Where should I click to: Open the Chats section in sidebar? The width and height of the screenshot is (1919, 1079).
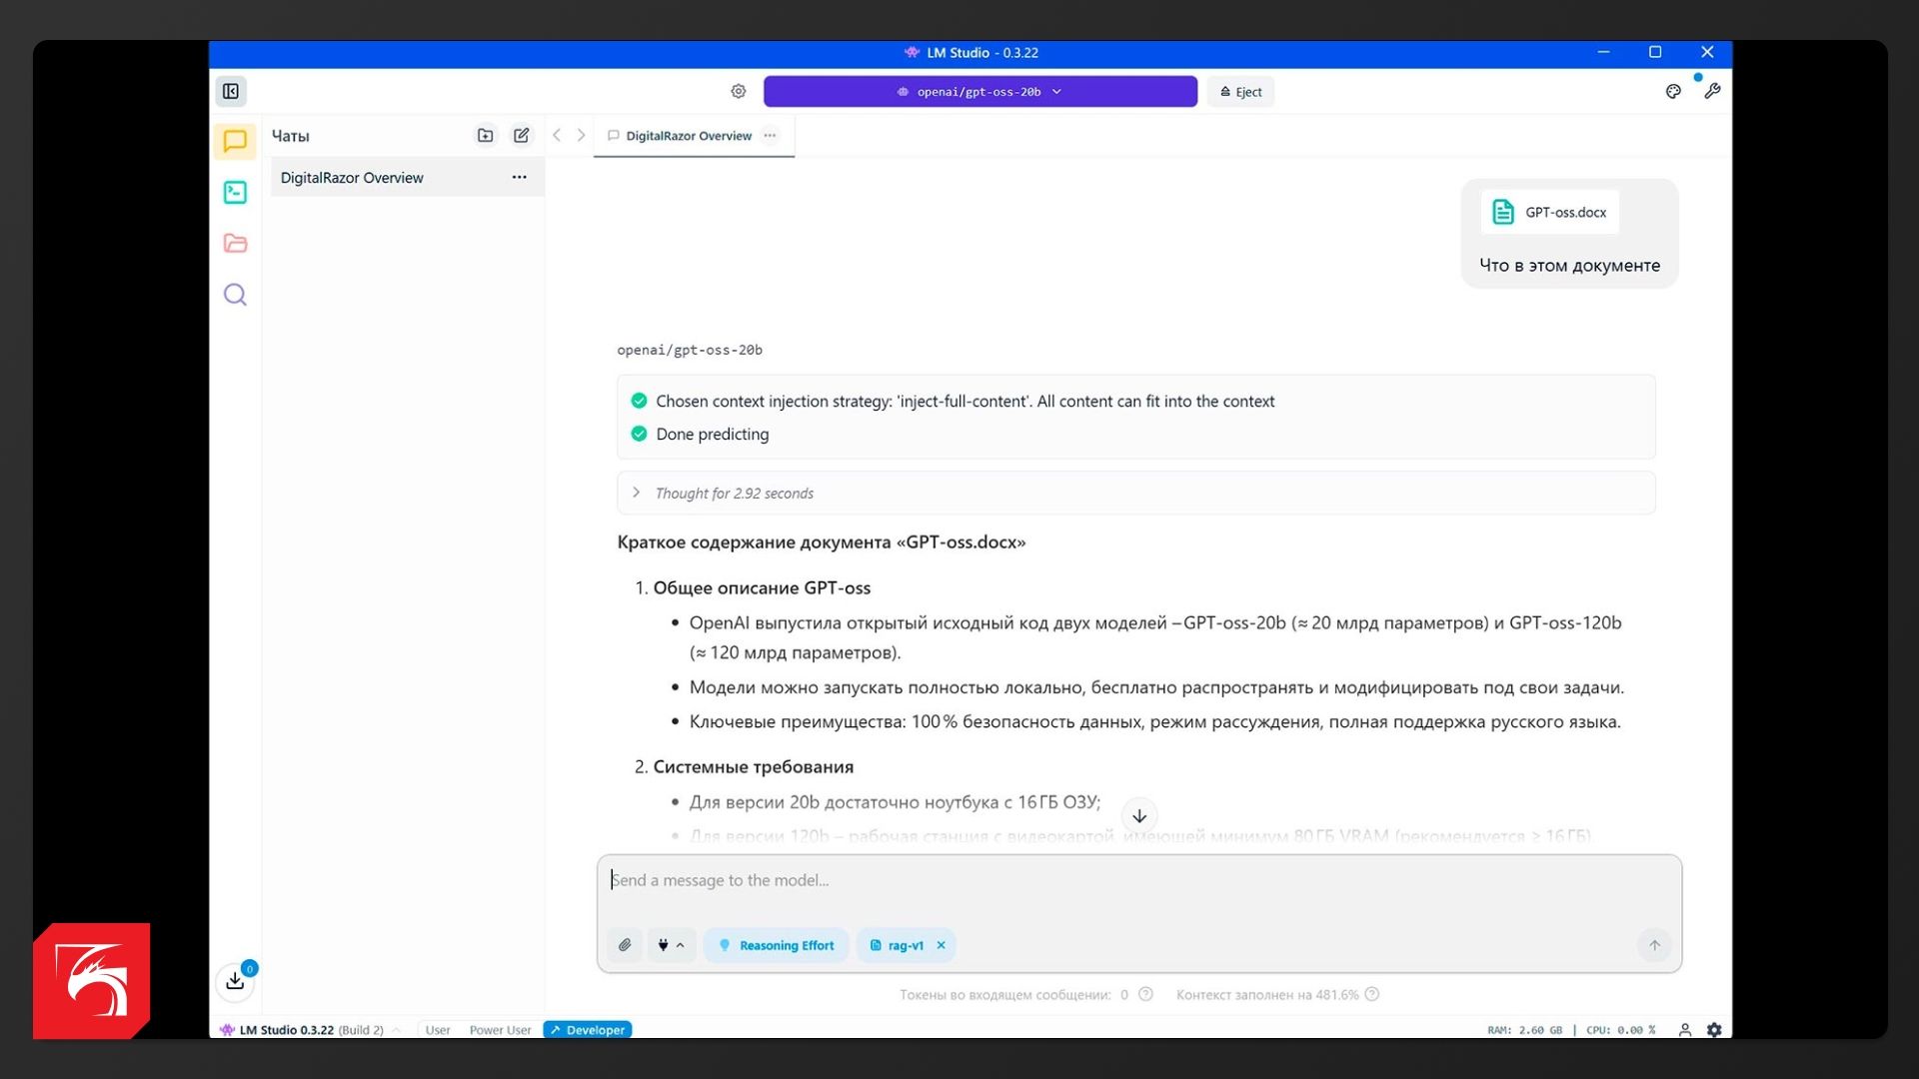[x=235, y=141]
